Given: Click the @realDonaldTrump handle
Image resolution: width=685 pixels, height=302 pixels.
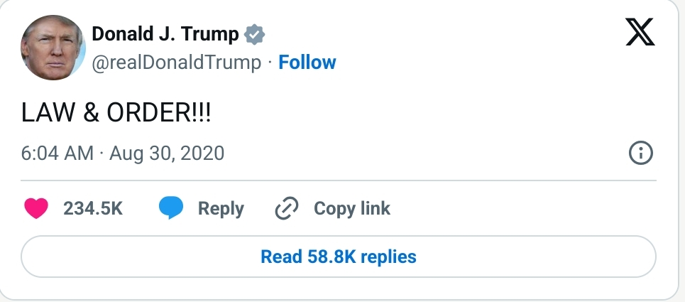Looking at the screenshot, I should (177, 63).
